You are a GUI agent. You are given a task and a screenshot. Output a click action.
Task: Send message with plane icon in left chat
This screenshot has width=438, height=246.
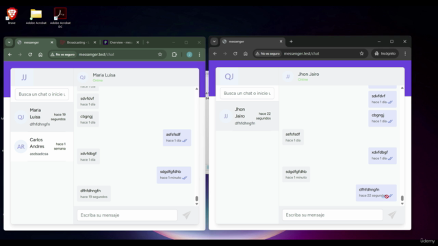pos(187,215)
